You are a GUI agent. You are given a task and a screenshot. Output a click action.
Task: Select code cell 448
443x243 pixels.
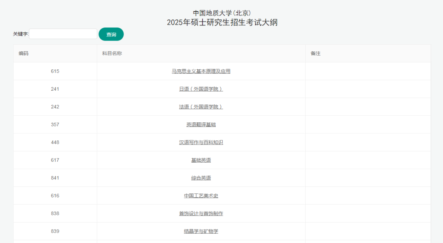55,142
